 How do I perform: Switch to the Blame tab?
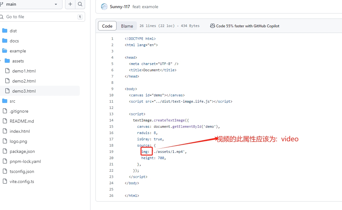point(127,26)
